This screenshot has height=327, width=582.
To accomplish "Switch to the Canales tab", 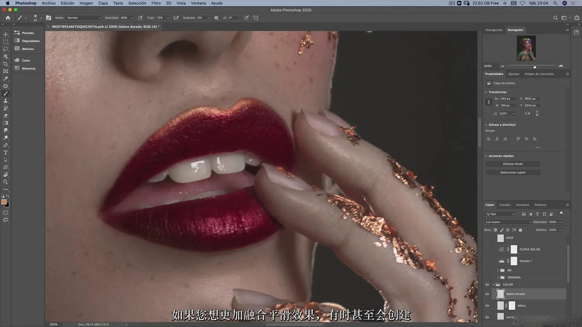I will click(x=505, y=205).
